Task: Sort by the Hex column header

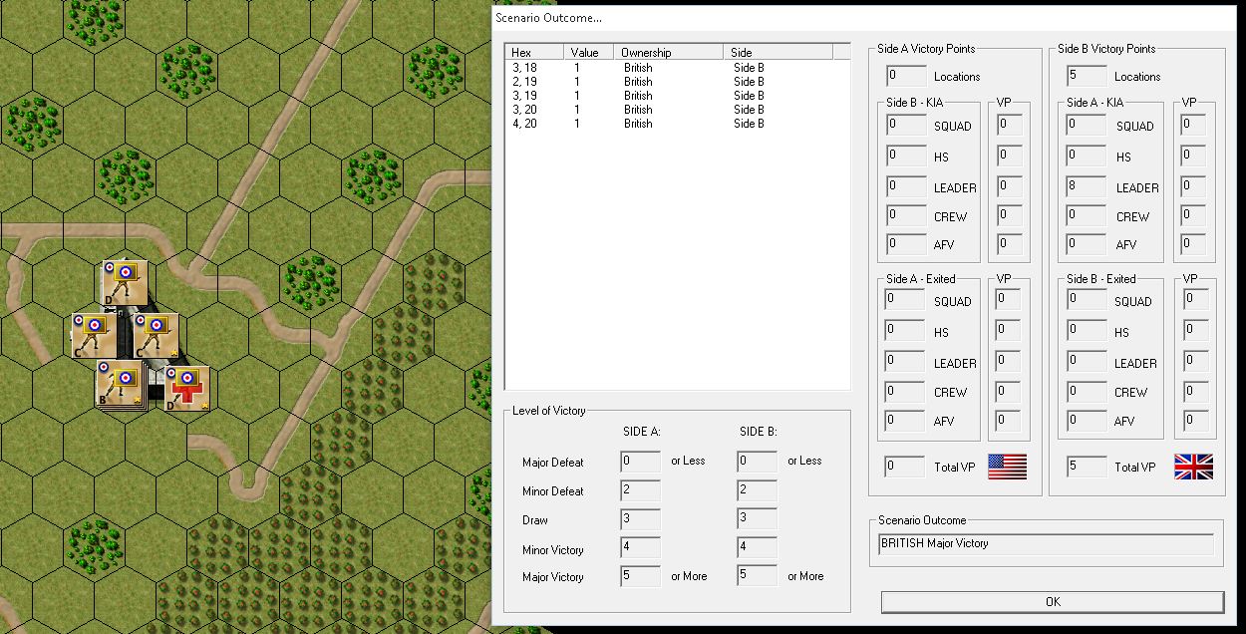Action: point(535,52)
